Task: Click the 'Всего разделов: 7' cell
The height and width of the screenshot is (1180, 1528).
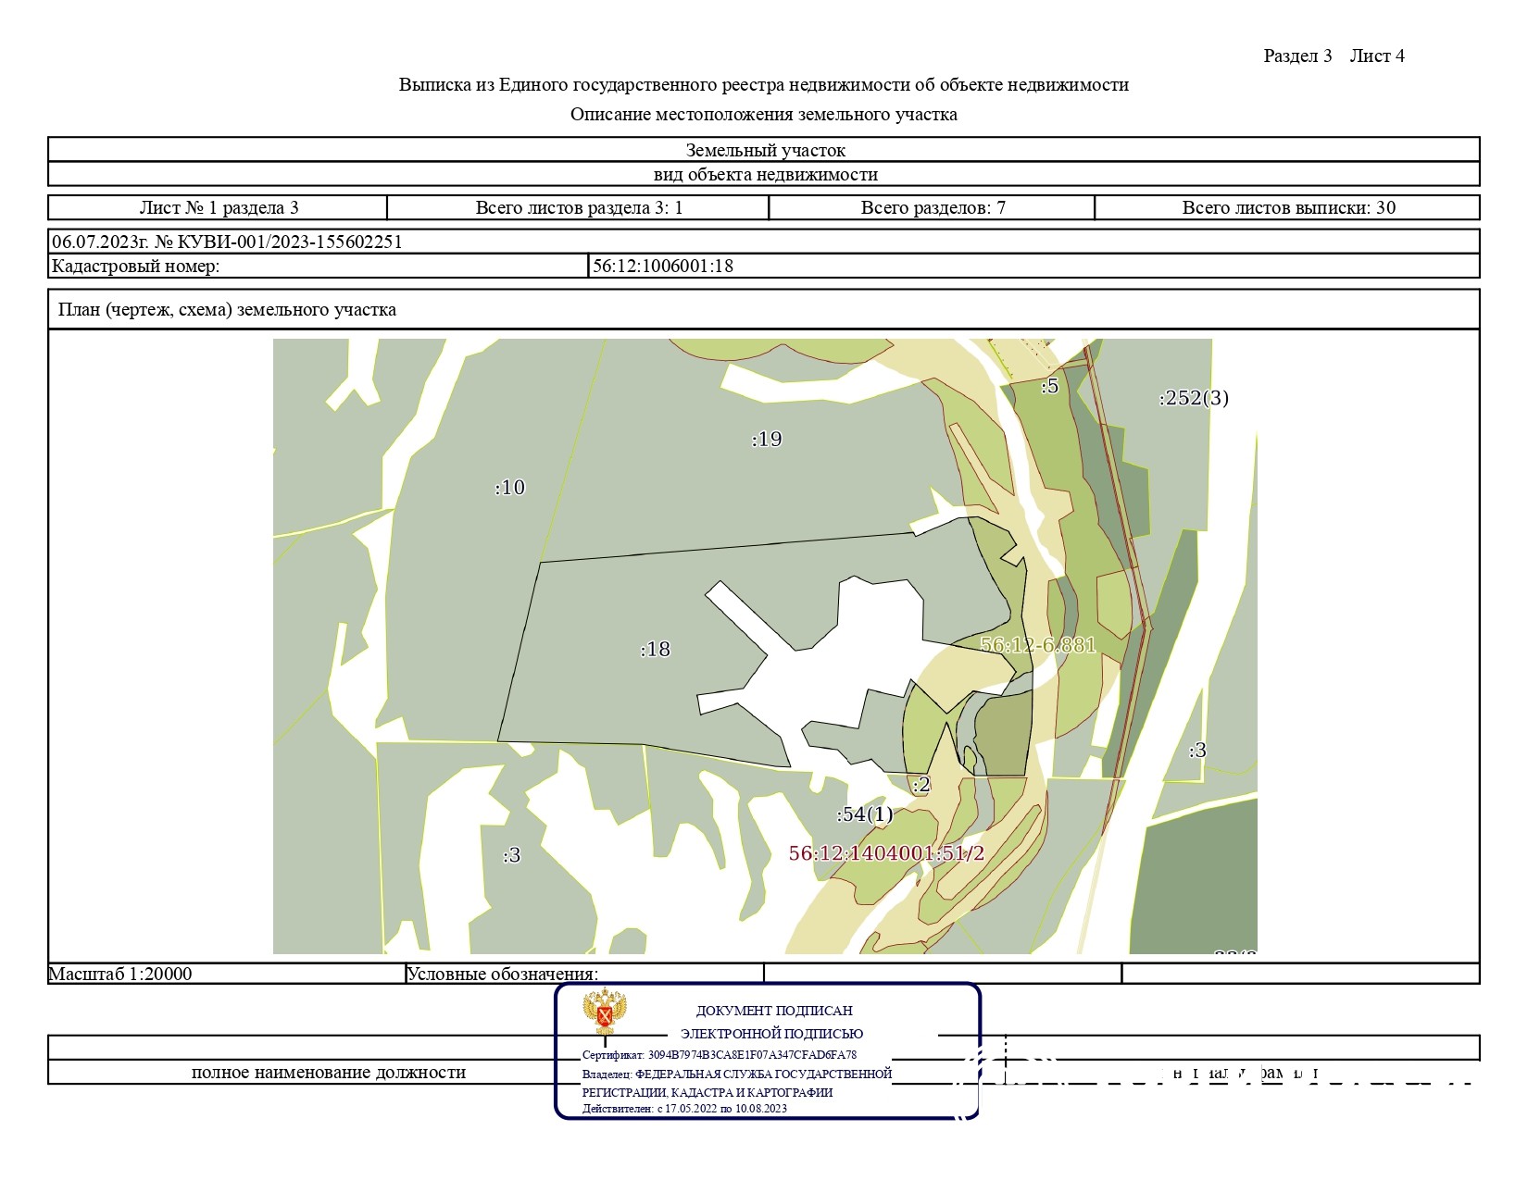Action: pos(933,208)
